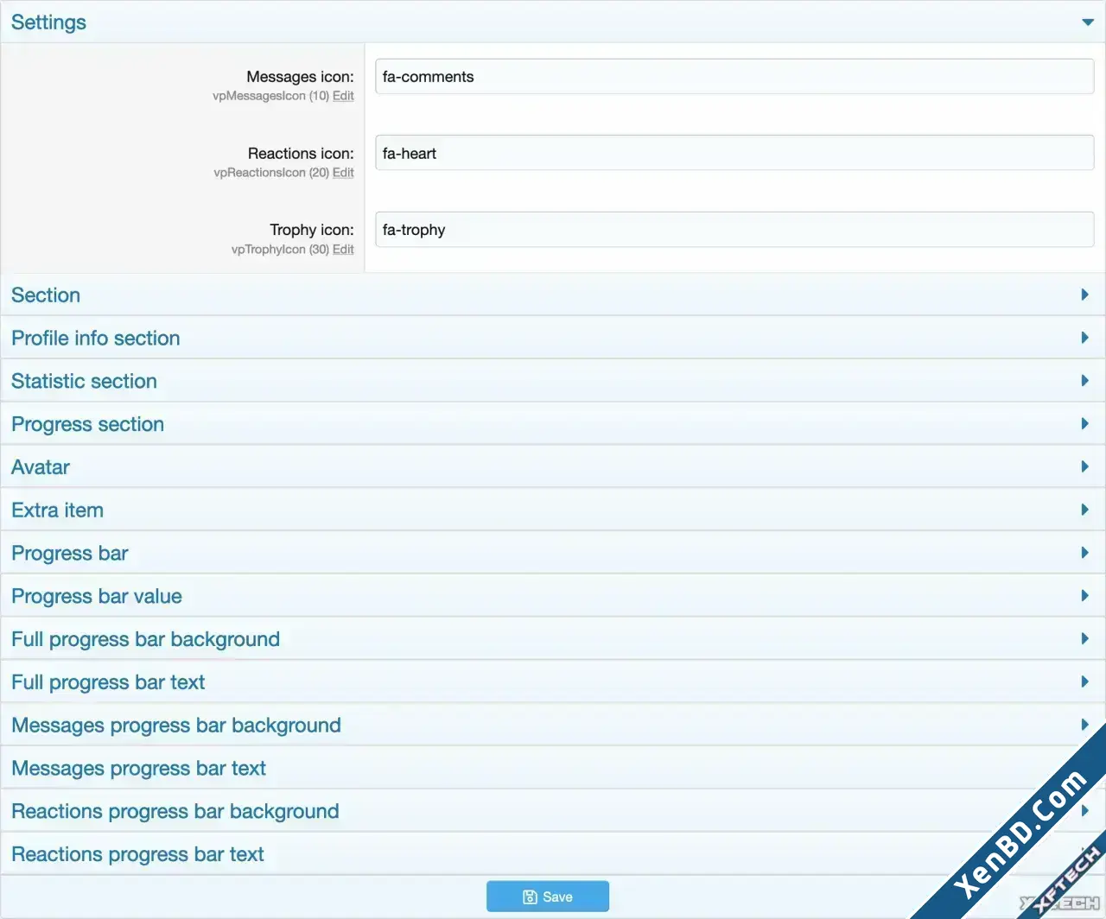Click the Messages icon input field

pos(734,77)
